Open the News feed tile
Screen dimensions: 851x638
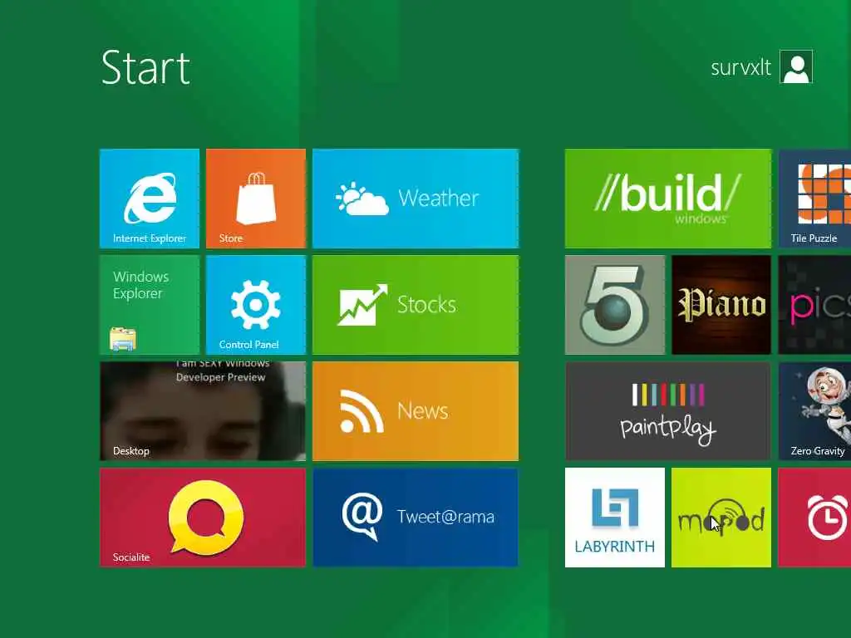click(x=416, y=411)
